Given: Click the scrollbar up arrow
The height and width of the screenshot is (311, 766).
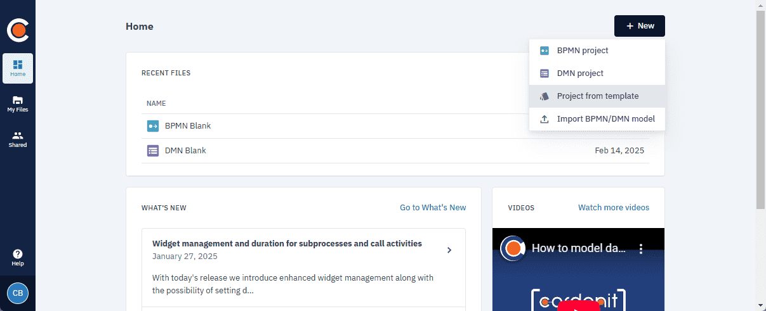Looking at the screenshot, I should (x=760, y=5).
